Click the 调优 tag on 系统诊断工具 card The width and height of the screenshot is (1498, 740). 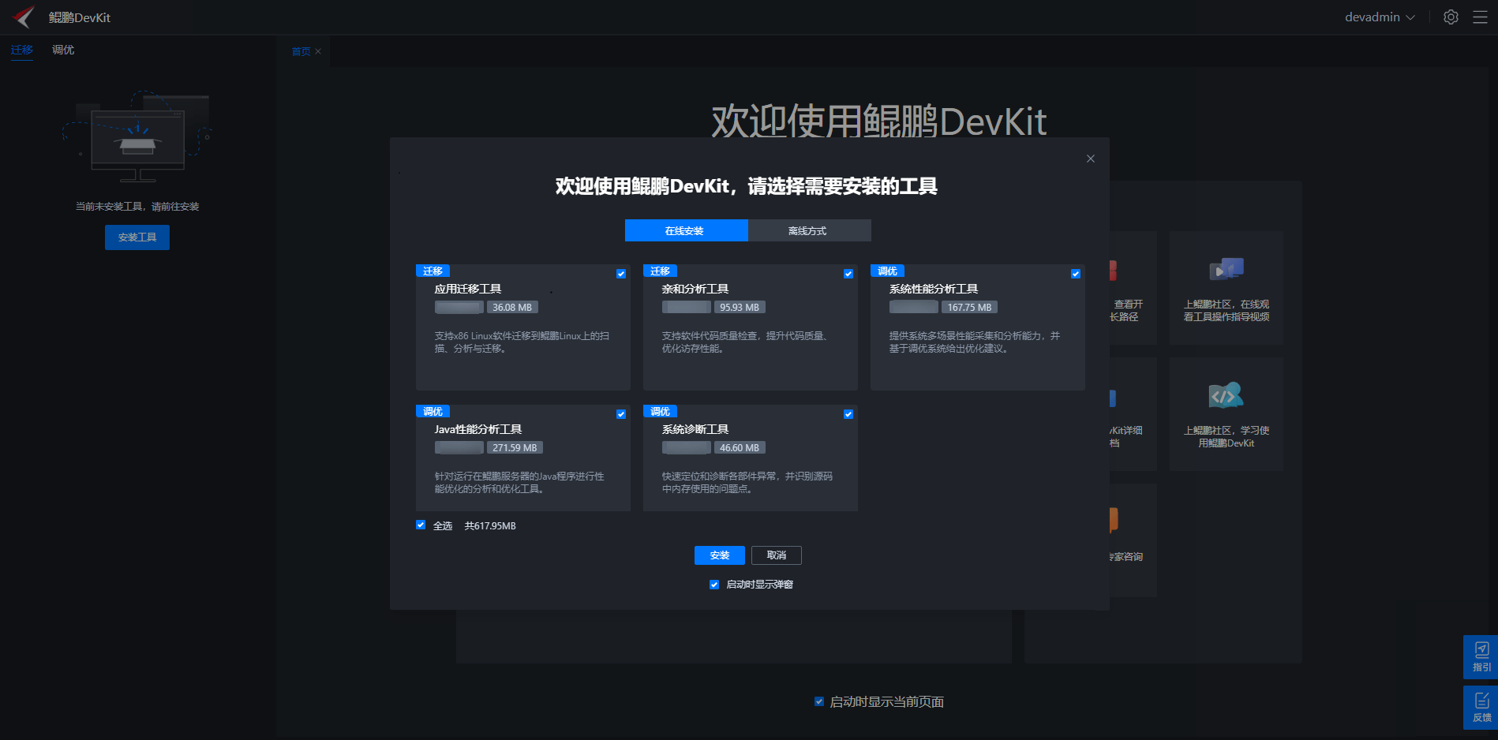pos(660,411)
